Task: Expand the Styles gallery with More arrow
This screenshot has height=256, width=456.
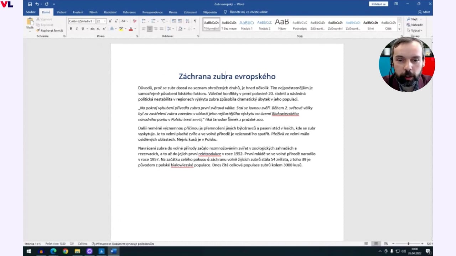Action: point(399,28)
